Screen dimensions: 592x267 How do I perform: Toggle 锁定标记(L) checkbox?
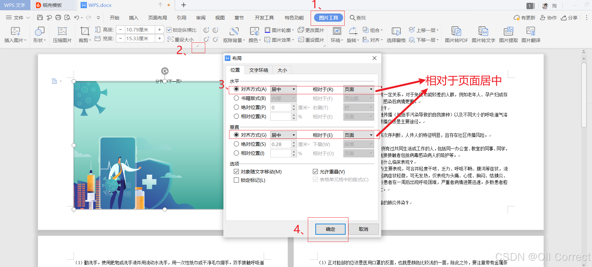point(236,180)
